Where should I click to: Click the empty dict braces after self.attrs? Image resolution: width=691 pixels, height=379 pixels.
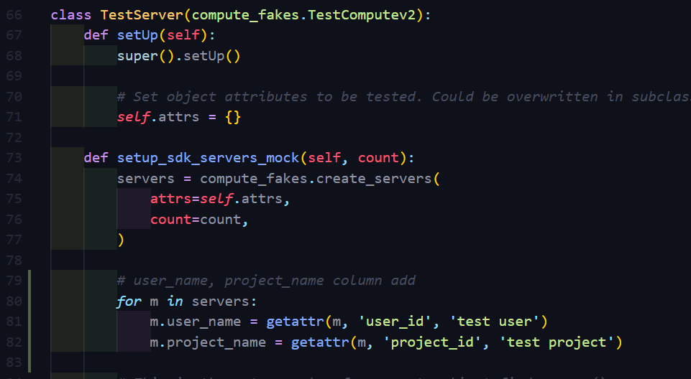pos(232,117)
